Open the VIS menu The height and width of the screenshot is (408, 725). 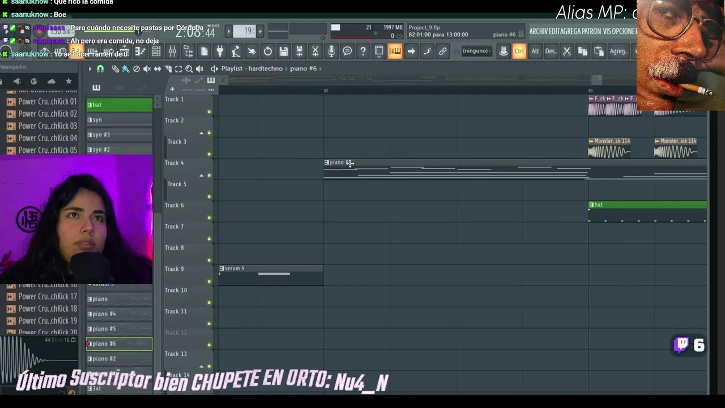(x=607, y=31)
